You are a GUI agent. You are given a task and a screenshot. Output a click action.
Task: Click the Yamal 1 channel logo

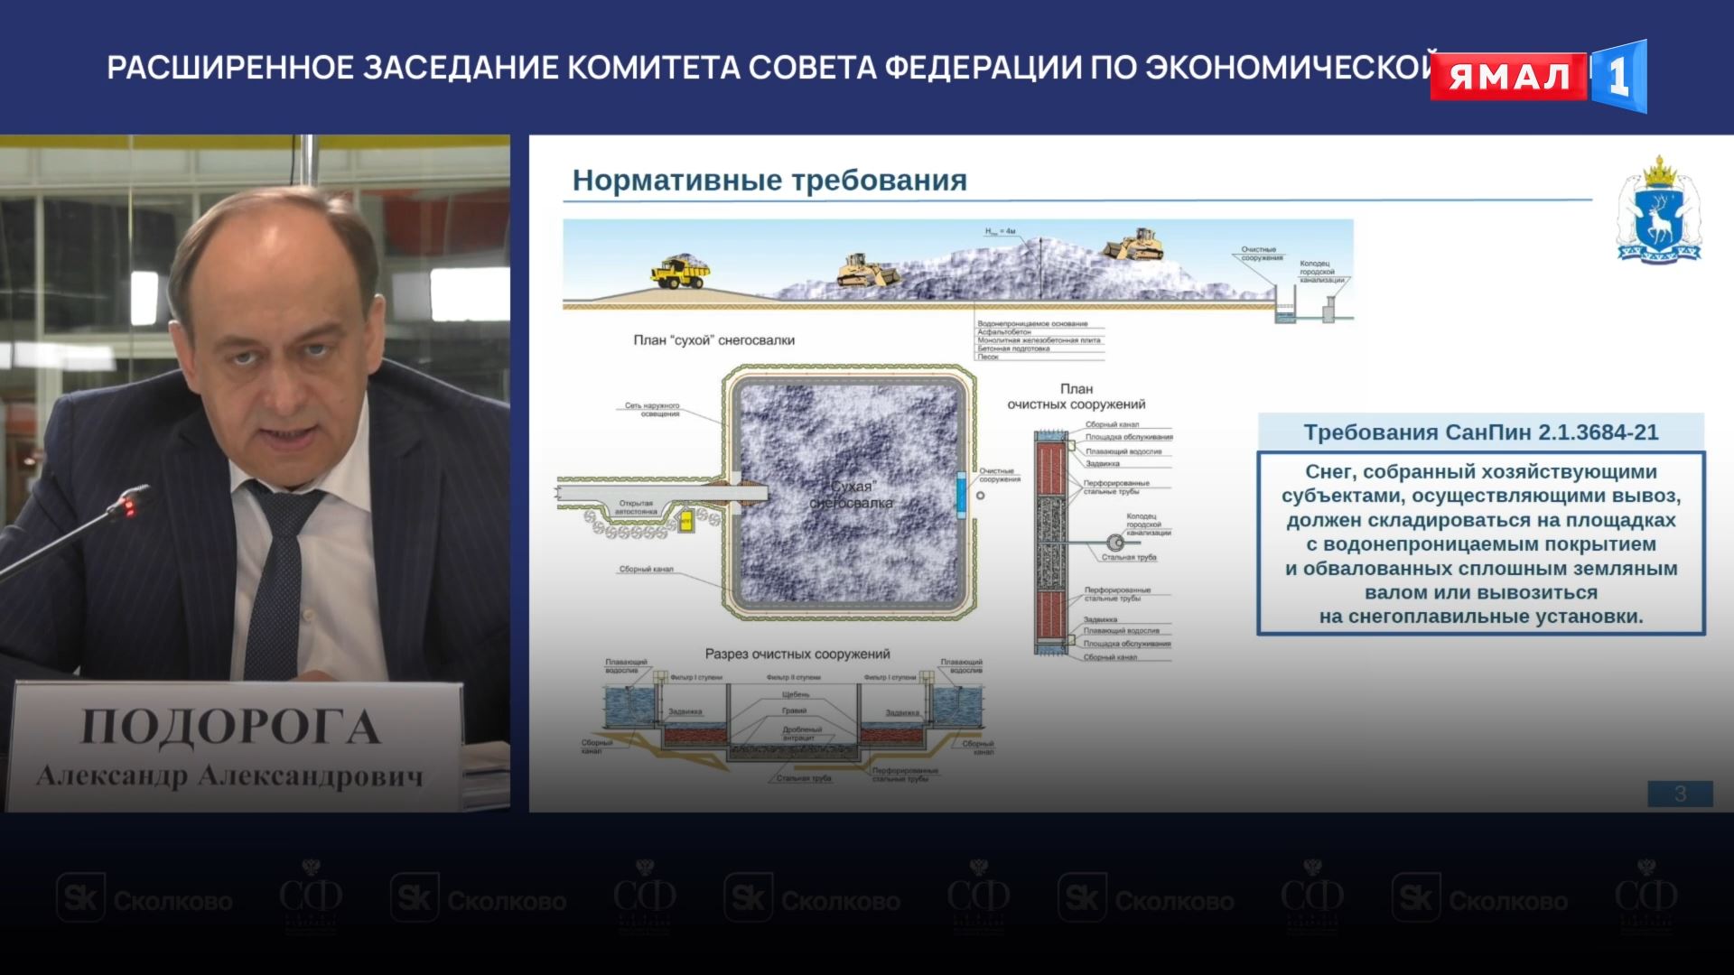pos(1537,76)
